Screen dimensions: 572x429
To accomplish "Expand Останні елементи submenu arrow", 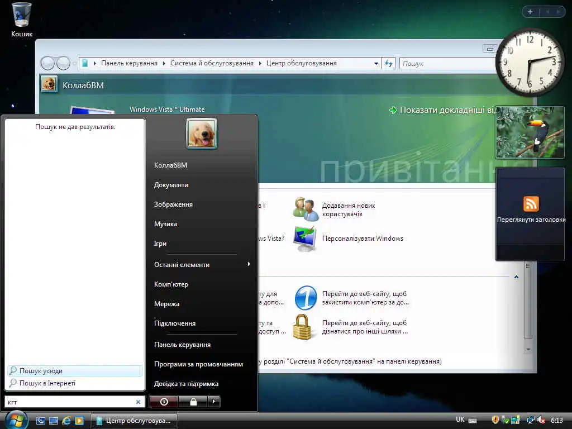I will click(249, 264).
